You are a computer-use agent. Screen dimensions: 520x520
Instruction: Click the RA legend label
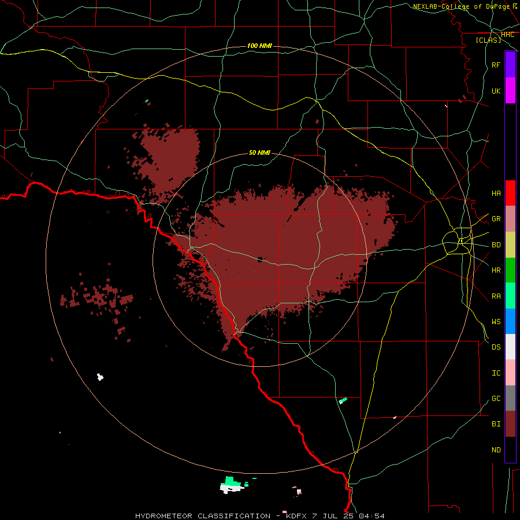496,296
